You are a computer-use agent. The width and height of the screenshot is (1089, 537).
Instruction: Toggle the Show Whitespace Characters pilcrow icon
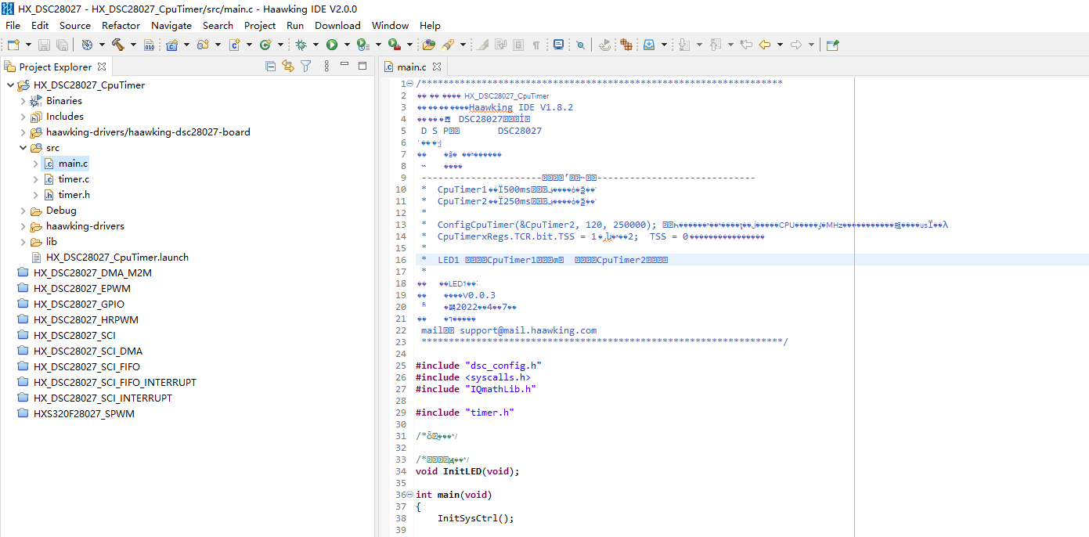tap(536, 45)
